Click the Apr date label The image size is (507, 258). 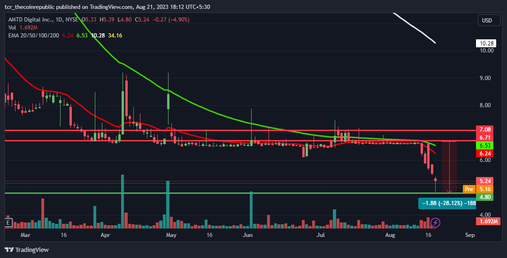[x=106, y=235]
